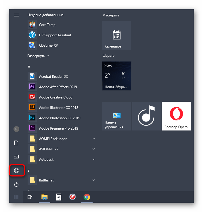Image resolution: width=203 pixels, height=212 pixels.
Task: Open Панель управления tile
Action: click(117, 116)
